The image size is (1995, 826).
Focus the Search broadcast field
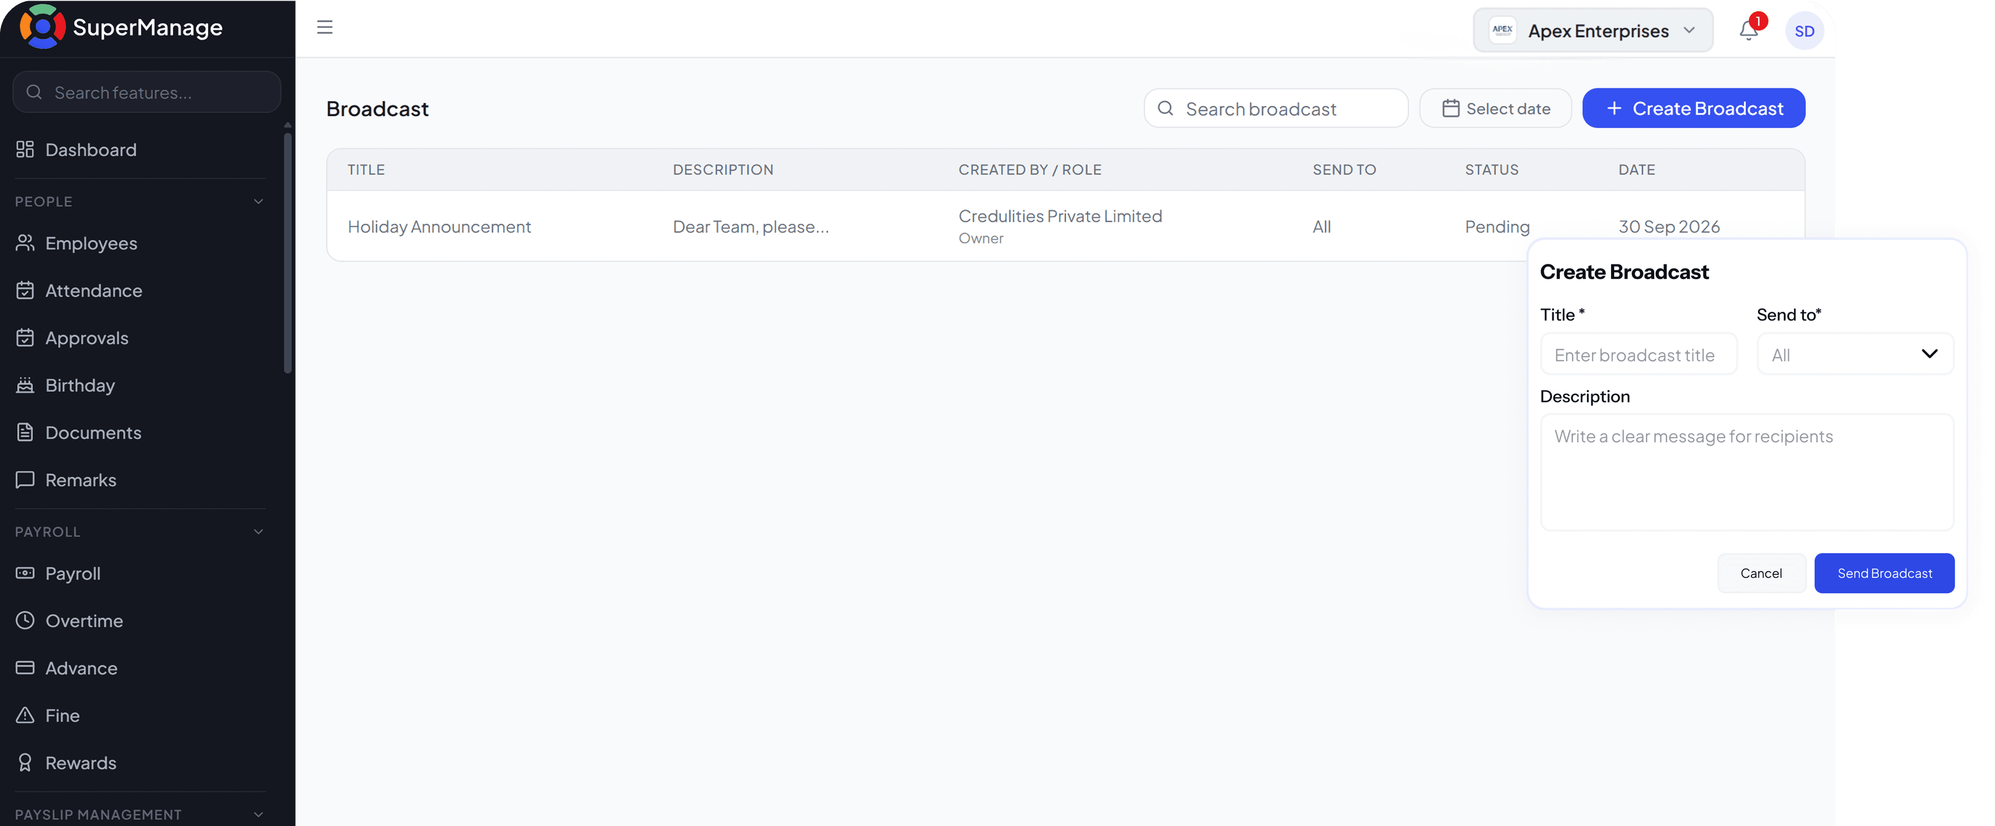[x=1275, y=109]
